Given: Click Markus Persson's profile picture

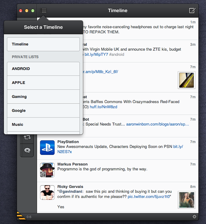Looking at the screenshot, I should 47,170.
